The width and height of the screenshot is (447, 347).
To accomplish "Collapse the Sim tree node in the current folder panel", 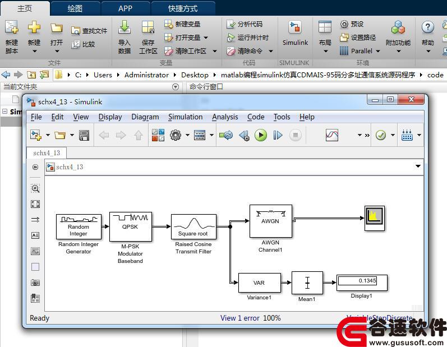I will [x=5, y=112].
